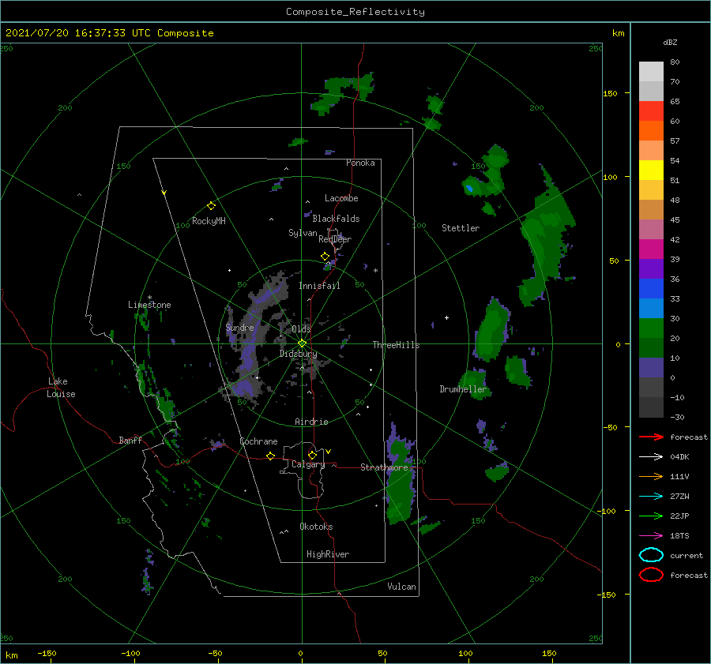Click the Sundre label
Screen dimensions: 711x664
point(240,327)
